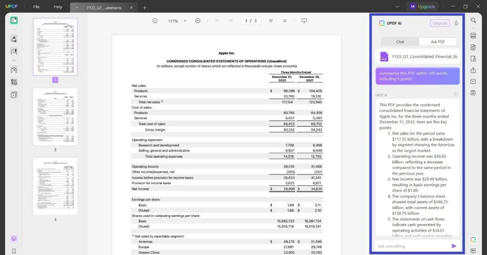Open the Share upload icon in right sidebar

coord(473,70)
